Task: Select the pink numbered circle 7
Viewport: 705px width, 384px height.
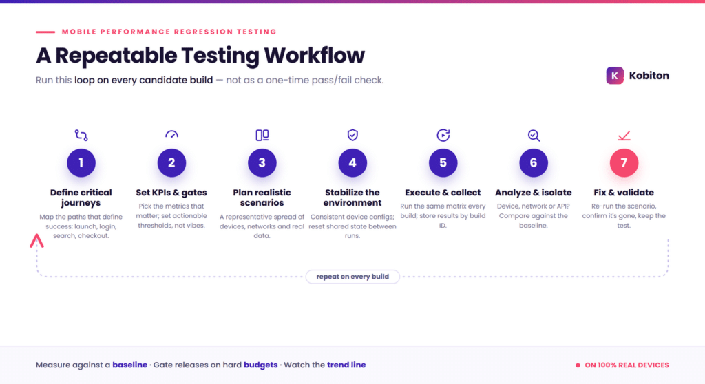Action: tap(624, 163)
